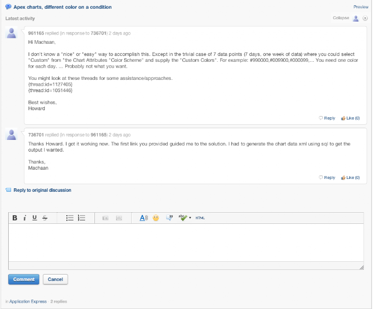Reply to Howard's message
This screenshot has height=309, width=373.
tap(327, 118)
